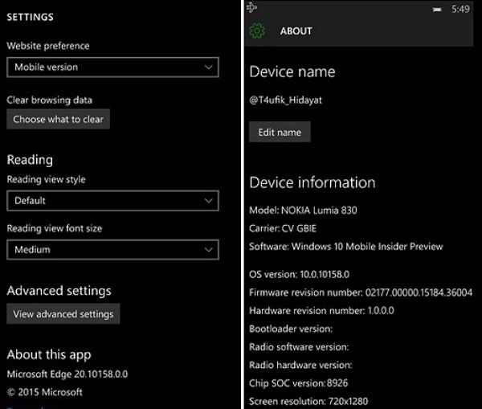The image size is (482, 409).
Task: Click the ABOUT page title
Action: 296,31
